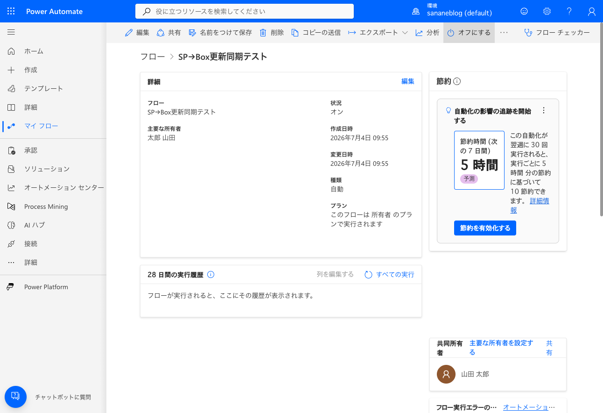The image size is (603, 413).
Task: Select マイ フロー in the sidebar
Action: coord(53,126)
